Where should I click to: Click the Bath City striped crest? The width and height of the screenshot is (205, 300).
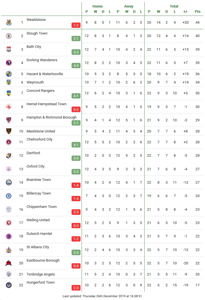pyautogui.click(x=9, y=49)
